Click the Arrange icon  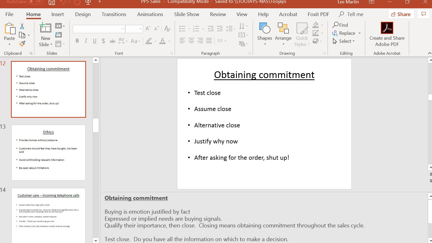point(283,28)
